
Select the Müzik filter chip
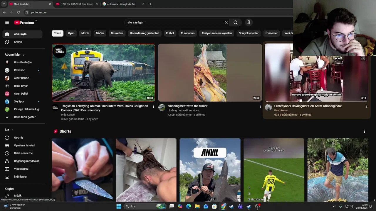pos(85,33)
